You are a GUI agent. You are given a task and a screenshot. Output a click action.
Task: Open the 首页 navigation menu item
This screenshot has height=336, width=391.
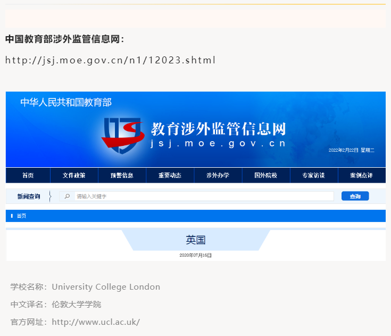[28, 176]
